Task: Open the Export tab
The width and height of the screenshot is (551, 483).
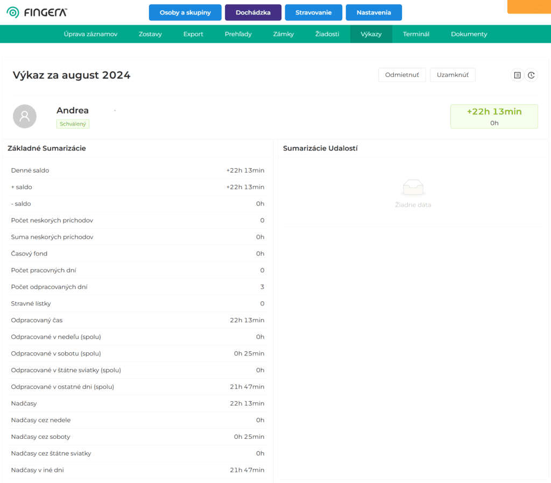Action: [193, 34]
